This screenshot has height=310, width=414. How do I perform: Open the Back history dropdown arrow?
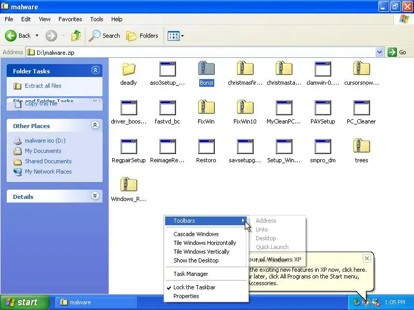[x=37, y=36]
